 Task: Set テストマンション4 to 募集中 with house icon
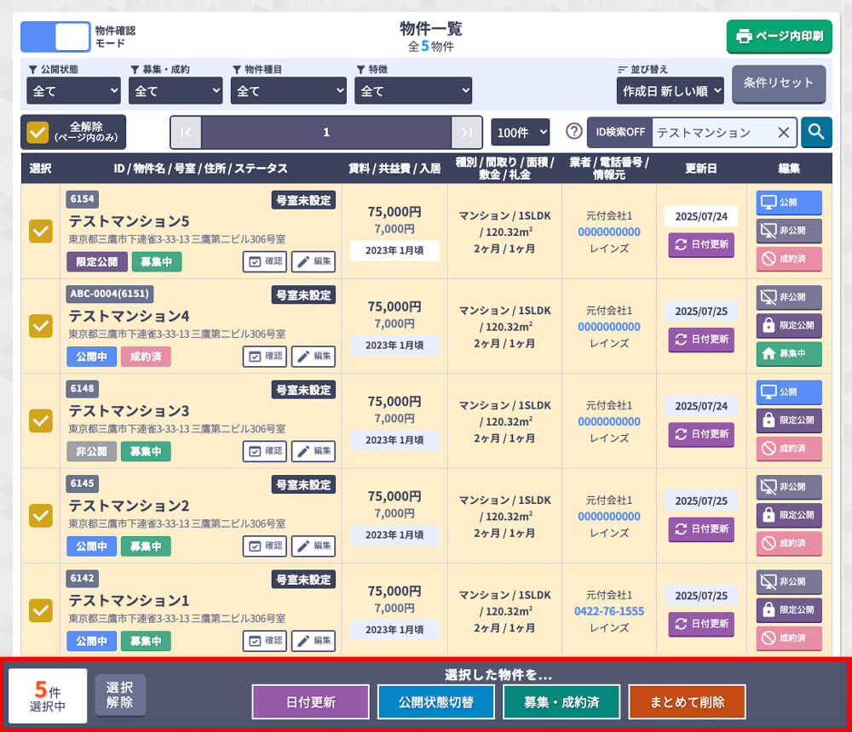(x=788, y=354)
